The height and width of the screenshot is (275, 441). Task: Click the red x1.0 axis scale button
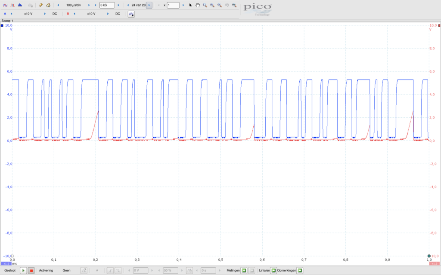[x=435, y=264]
